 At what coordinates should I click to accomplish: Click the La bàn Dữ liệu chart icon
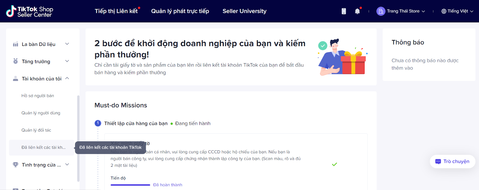[16, 44]
